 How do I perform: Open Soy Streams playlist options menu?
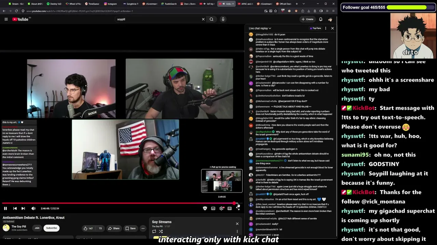[237, 231]
